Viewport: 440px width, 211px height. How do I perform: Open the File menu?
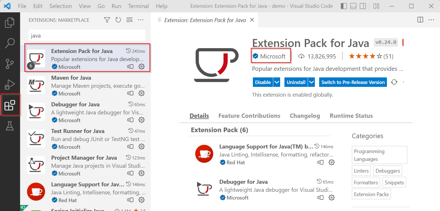pos(22,6)
